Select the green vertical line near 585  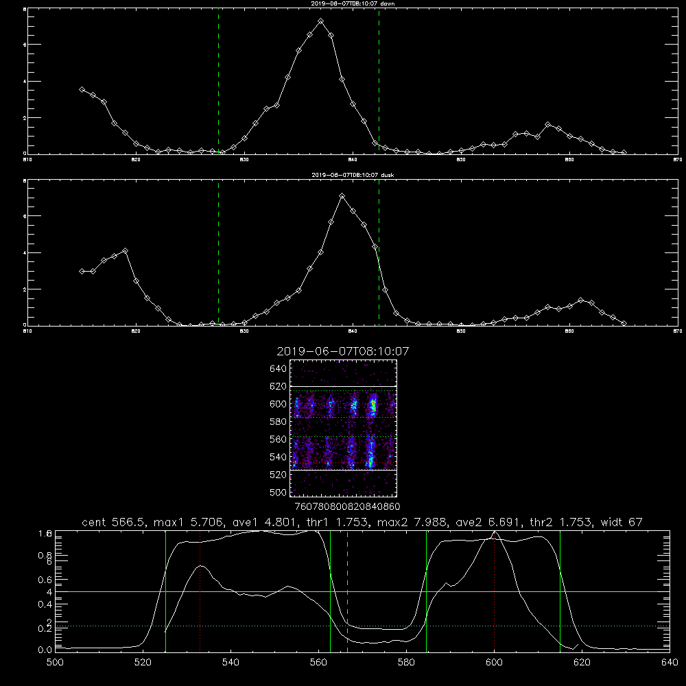(426, 591)
